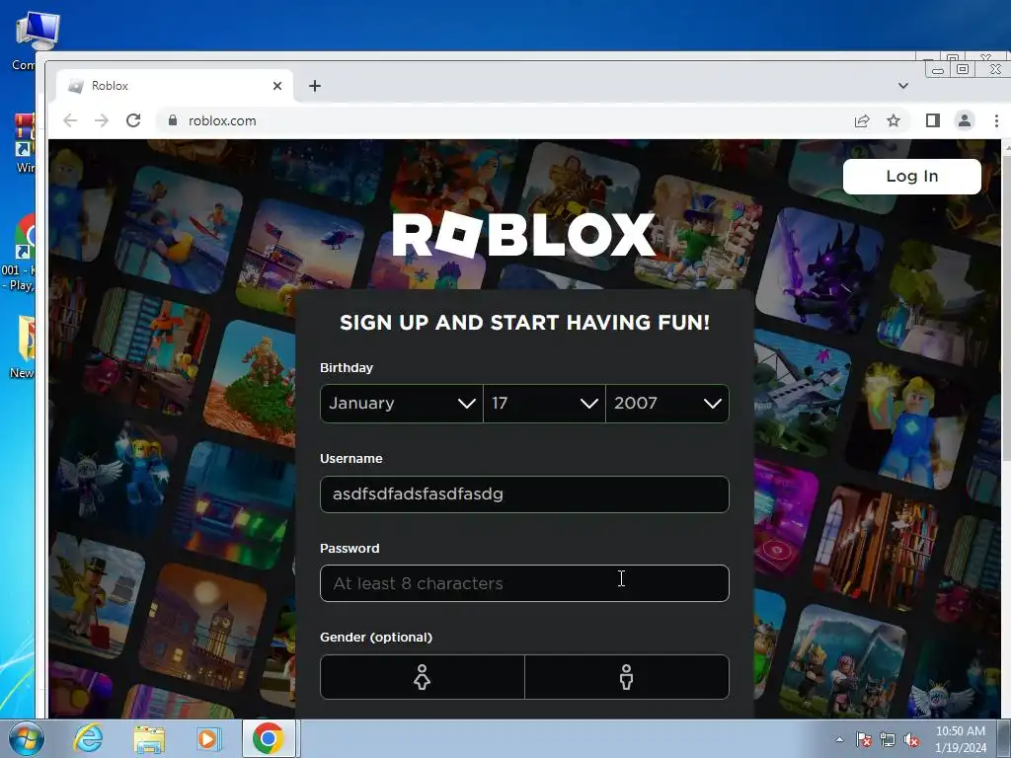The width and height of the screenshot is (1011, 758).
Task: Open Chrome three-dot menu
Action: pyautogui.click(x=996, y=120)
